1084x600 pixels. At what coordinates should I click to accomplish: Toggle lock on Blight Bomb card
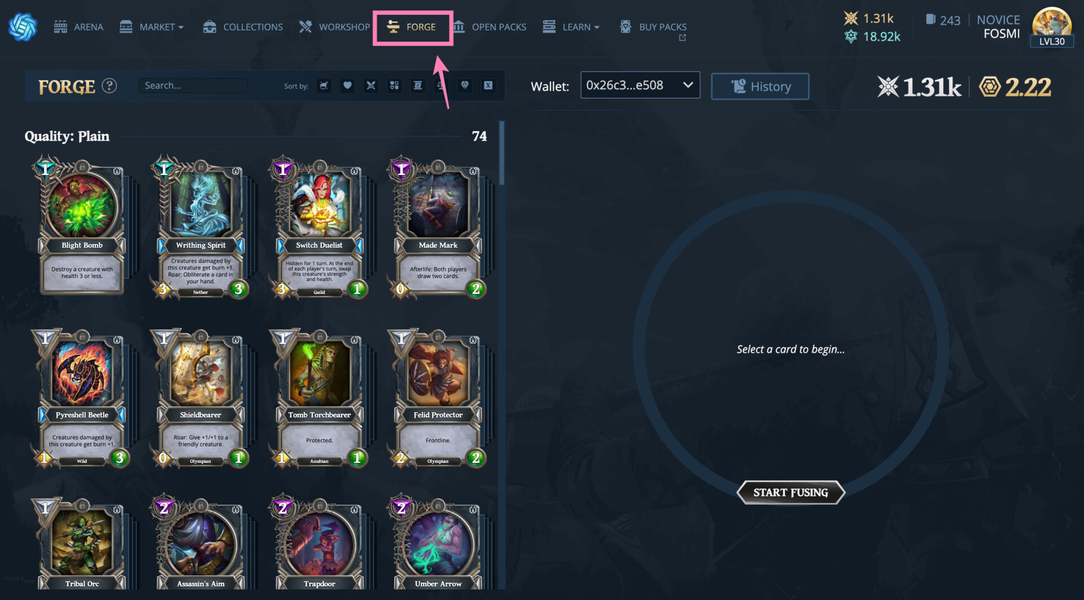[x=82, y=167]
